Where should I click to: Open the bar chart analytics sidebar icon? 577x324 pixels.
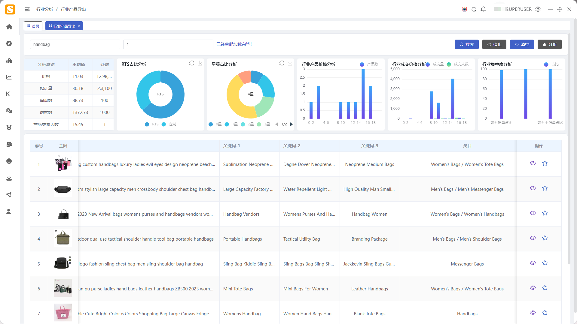tap(9, 60)
